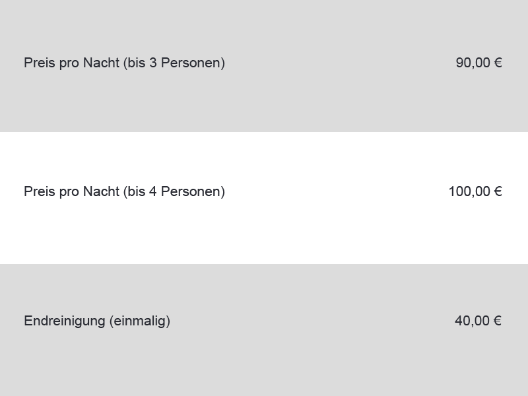Select the 'Preis pro Nacht (bis 3 Personen)' label
The width and height of the screenshot is (528, 396).
click(x=124, y=63)
